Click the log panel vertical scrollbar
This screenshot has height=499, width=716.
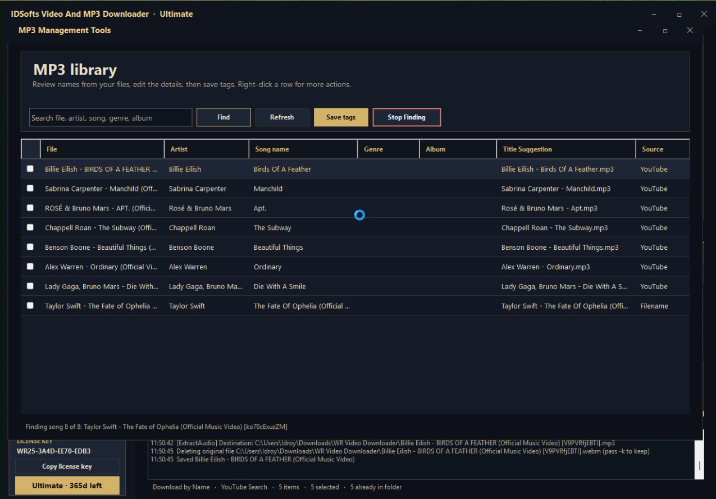point(699,460)
